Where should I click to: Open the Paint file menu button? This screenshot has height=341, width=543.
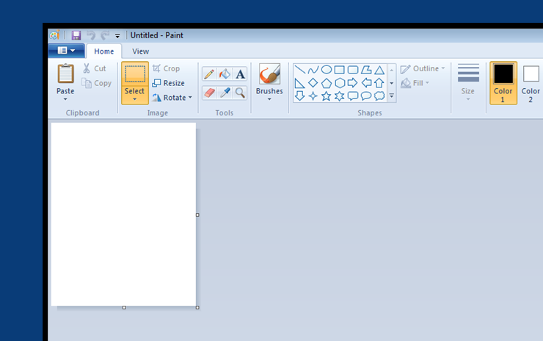pyautogui.click(x=67, y=51)
